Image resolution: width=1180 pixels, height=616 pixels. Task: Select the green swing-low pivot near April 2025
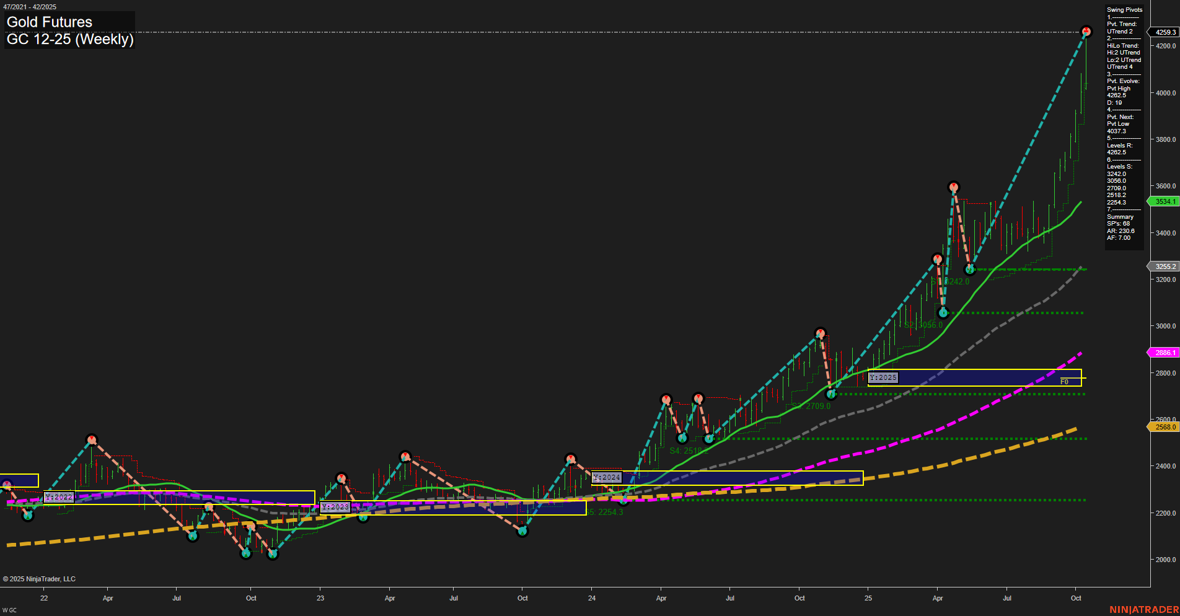(944, 314)
